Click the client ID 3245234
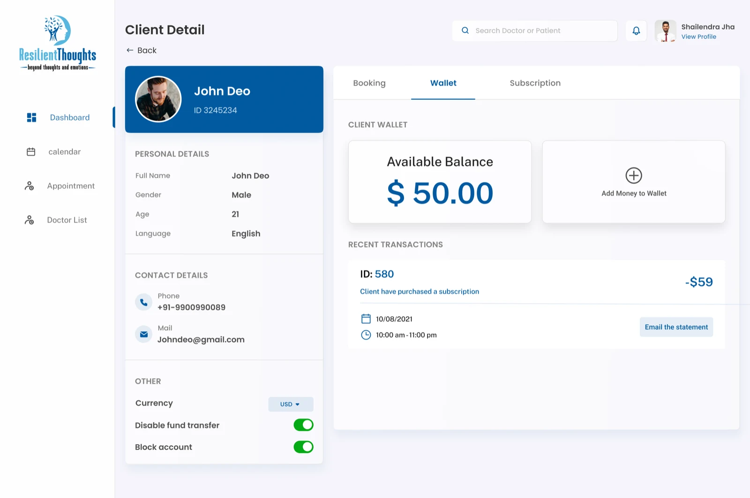The image size is (750, 498). click(x=216, y=111)
